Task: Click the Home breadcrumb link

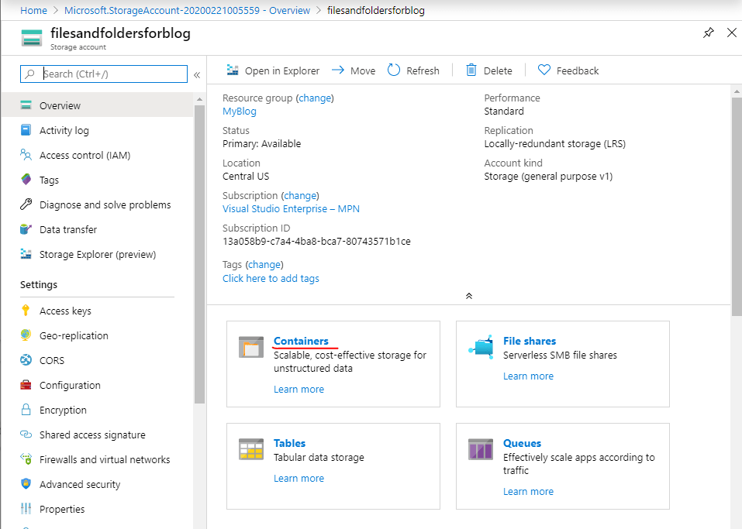Action: click(33, 10)
